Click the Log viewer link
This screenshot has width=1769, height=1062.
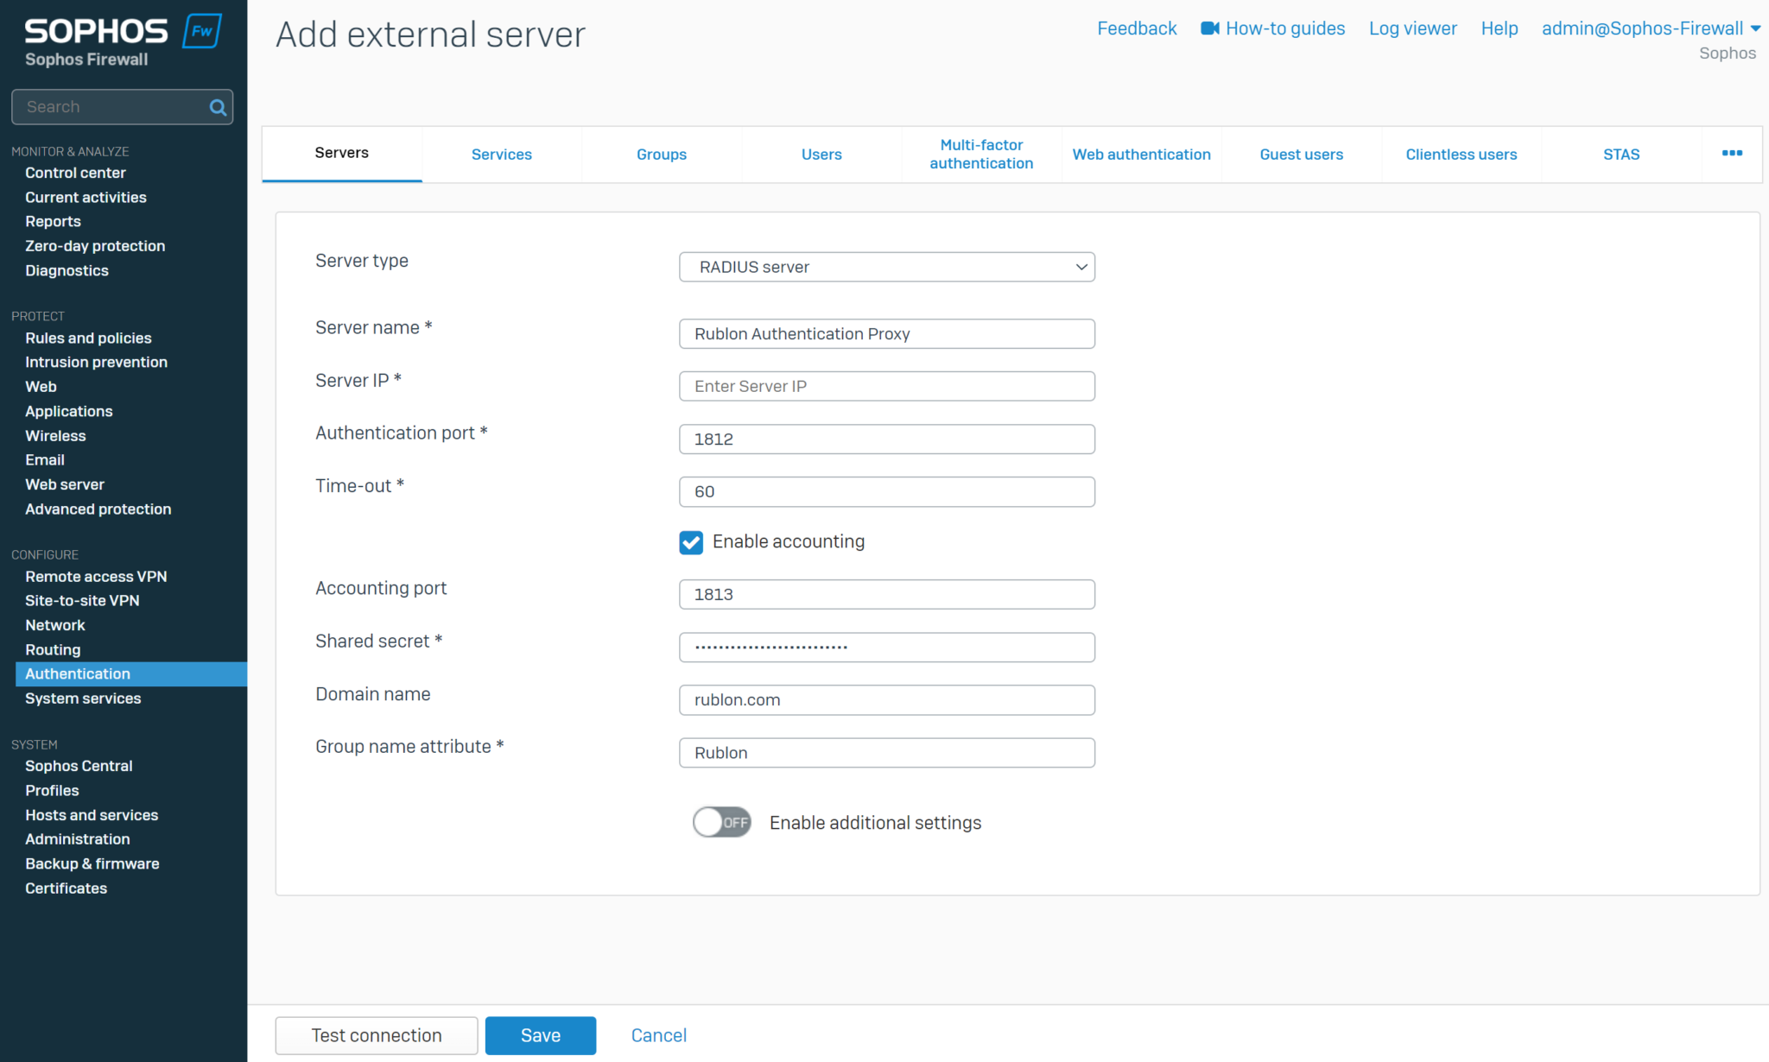click(1412, 28)
